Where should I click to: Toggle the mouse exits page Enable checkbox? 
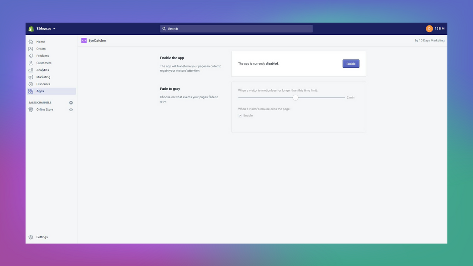click(240, 116)
